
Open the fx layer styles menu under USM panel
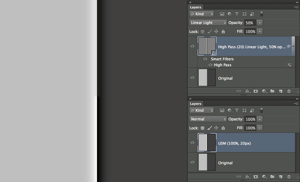[248, 177]
